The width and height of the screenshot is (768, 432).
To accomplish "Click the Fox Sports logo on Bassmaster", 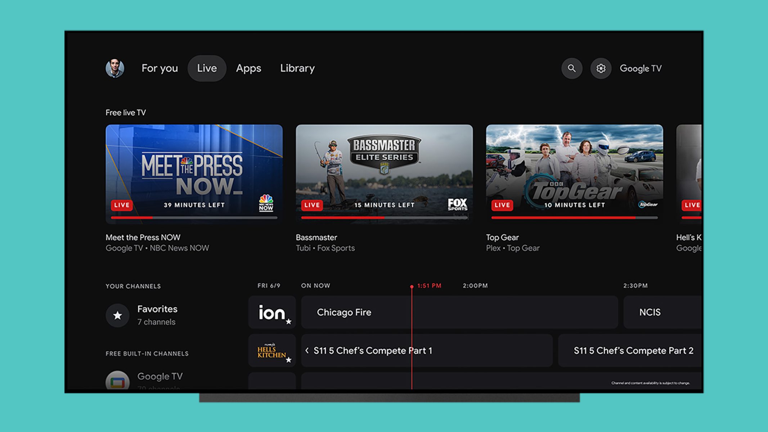I will pyautogui.click(x=457, y=204).
